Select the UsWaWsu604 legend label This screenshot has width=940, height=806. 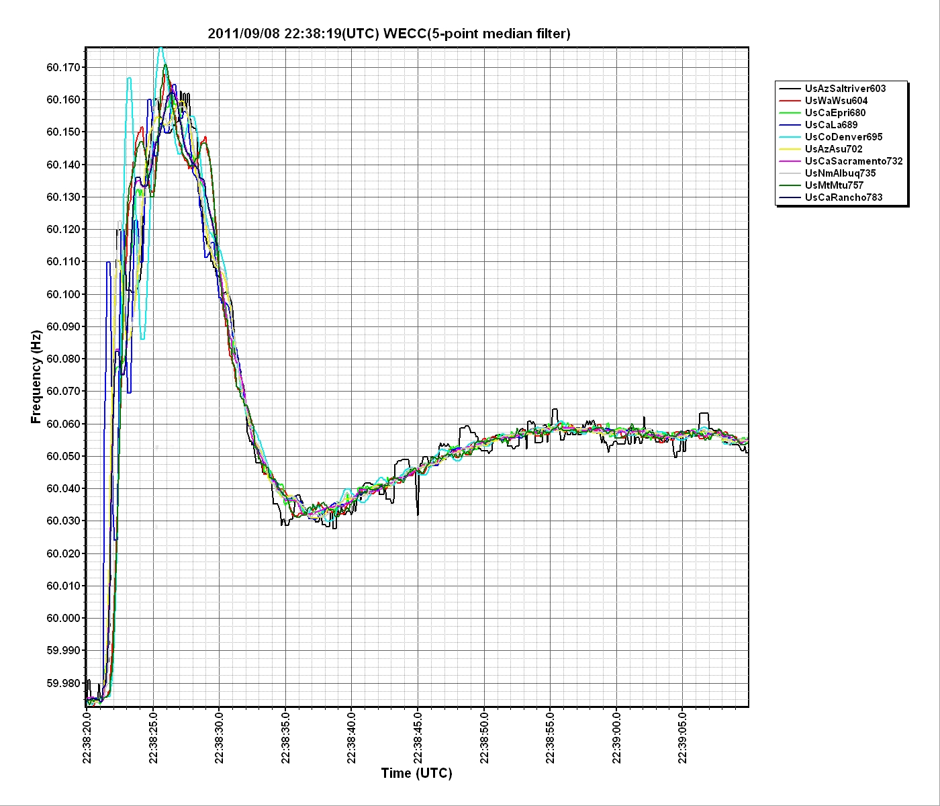(836, 101)
